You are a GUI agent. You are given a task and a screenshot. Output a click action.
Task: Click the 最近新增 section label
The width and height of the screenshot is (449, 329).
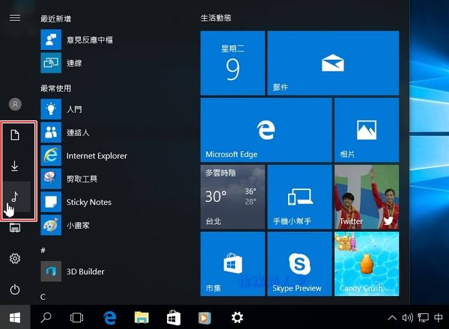tap(56, 19)
